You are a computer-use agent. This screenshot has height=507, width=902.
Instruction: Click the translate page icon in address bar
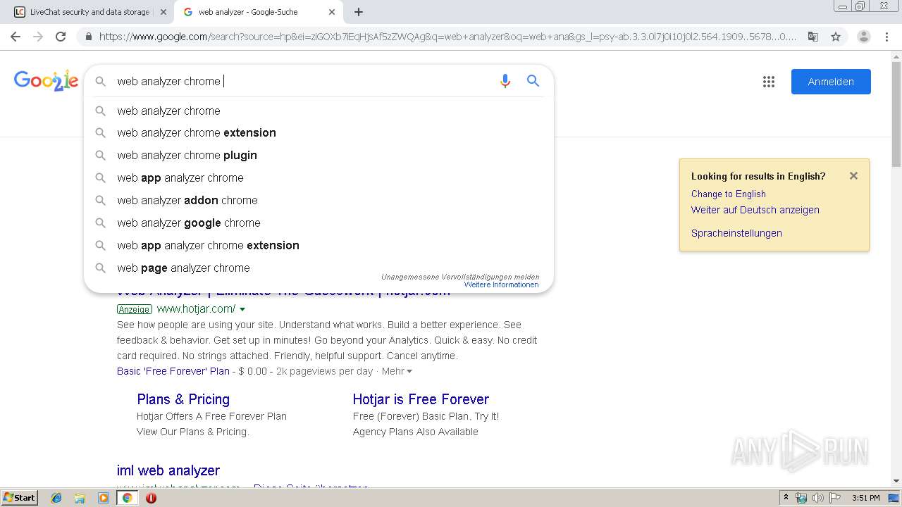click(x=813, y=37)
